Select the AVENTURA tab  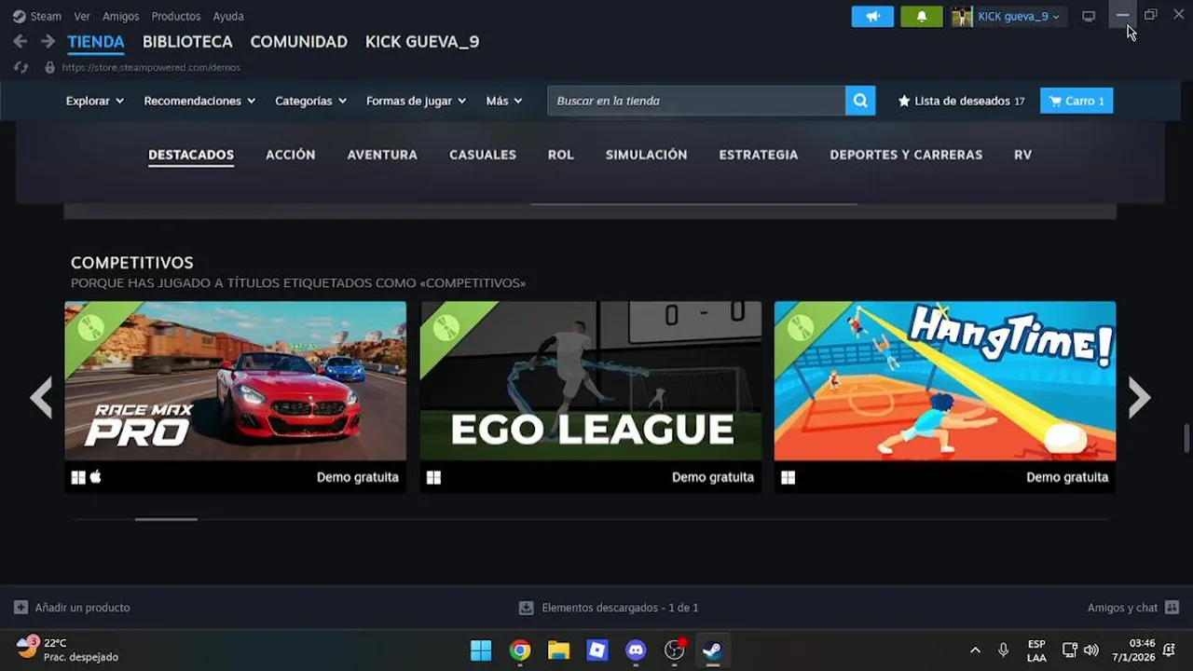(x=382, y=155)
